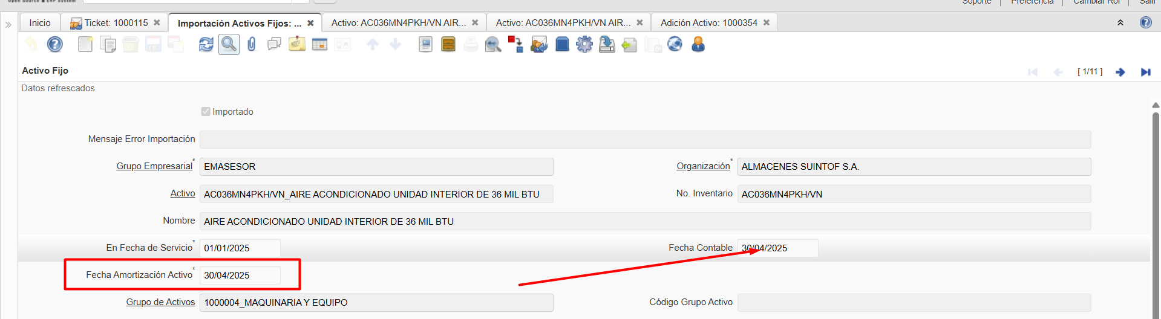
Task: Toggle the Importado checkbox
Action: point(206,112)
